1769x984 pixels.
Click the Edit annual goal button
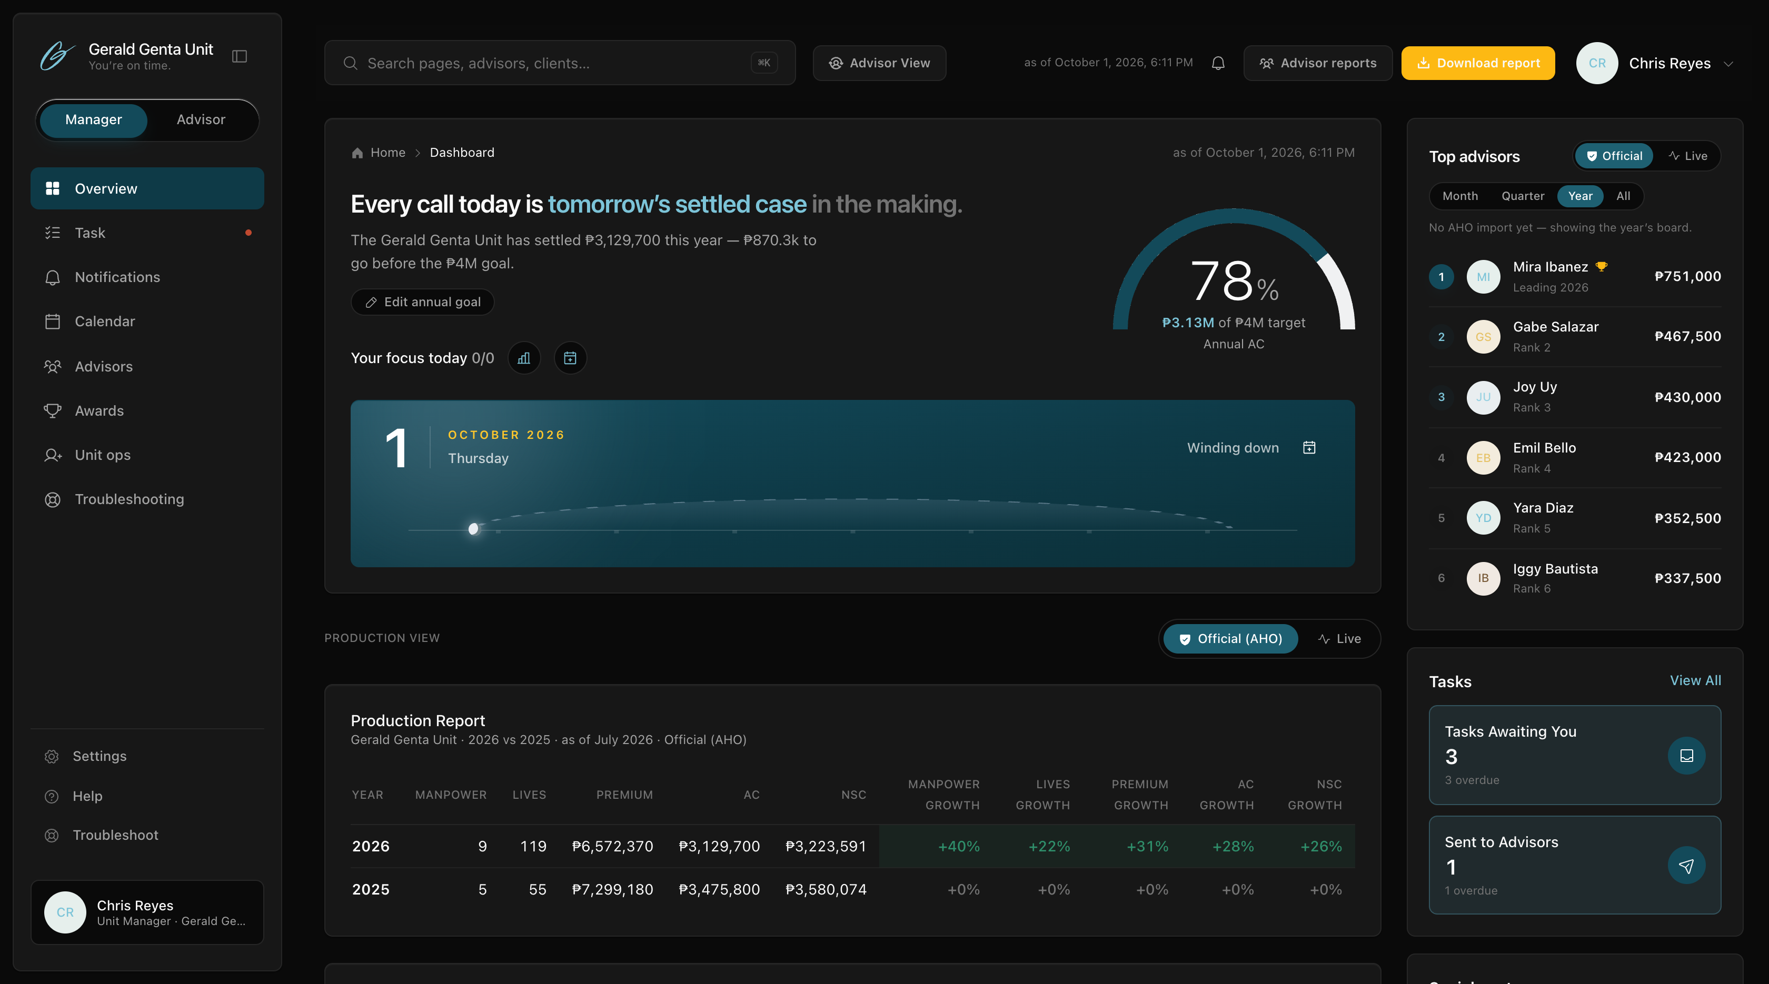[422, 302]
